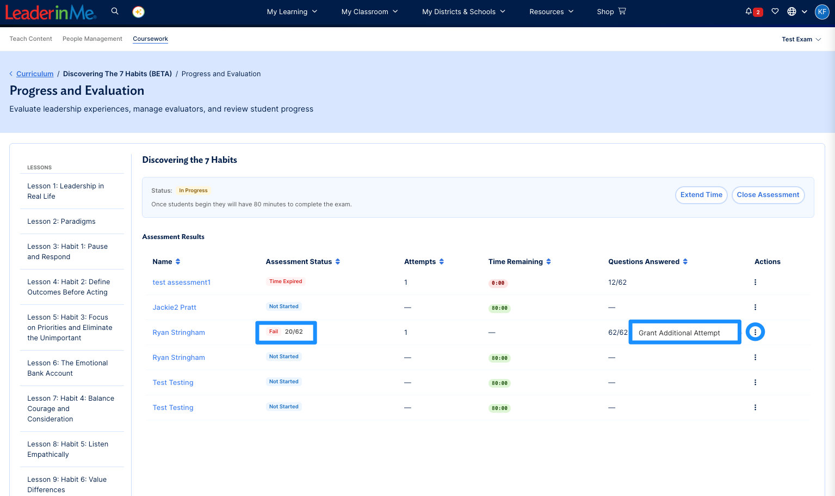Click the Time Expired status badge
Viewport: 835px width, 496px height.
pyautogui.click(x=286, y=281)
